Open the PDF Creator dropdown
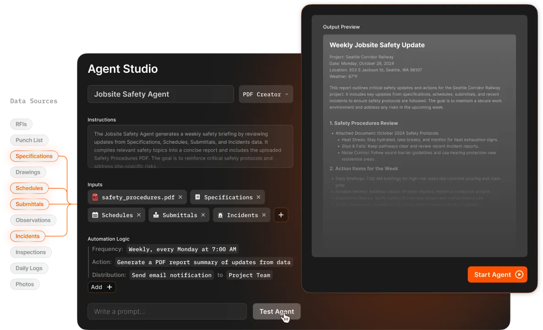 (x=266, y=94)
